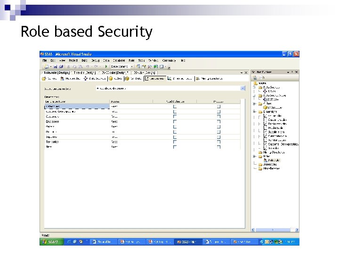Click Solution Explorer horizontal scrollbar
Image resolution: width=339 pixels, height=254 pixels.
[x=273, y=230]
